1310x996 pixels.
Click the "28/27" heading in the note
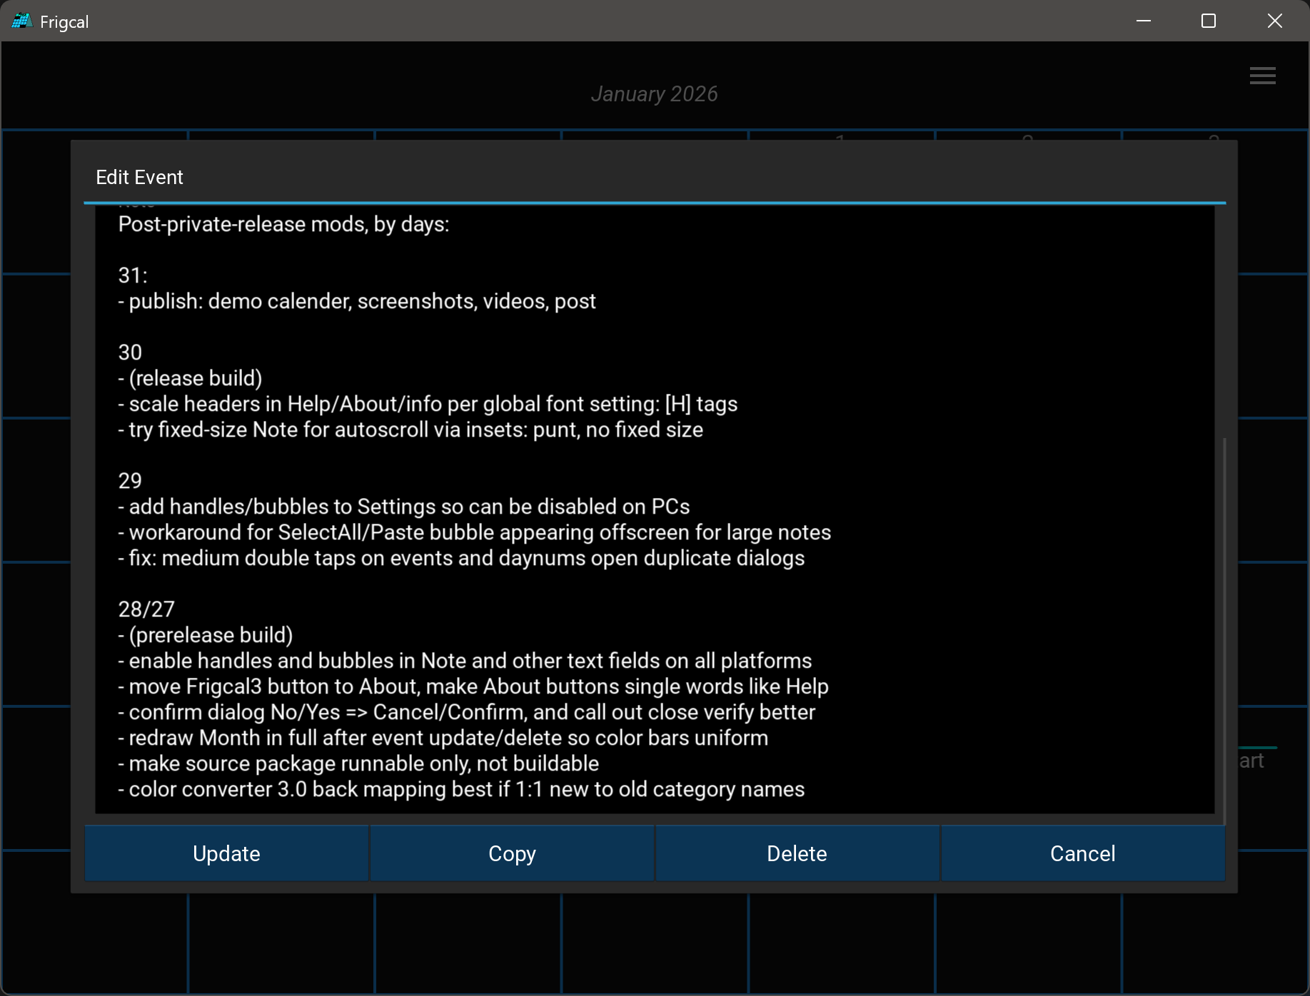click(146, 609)
